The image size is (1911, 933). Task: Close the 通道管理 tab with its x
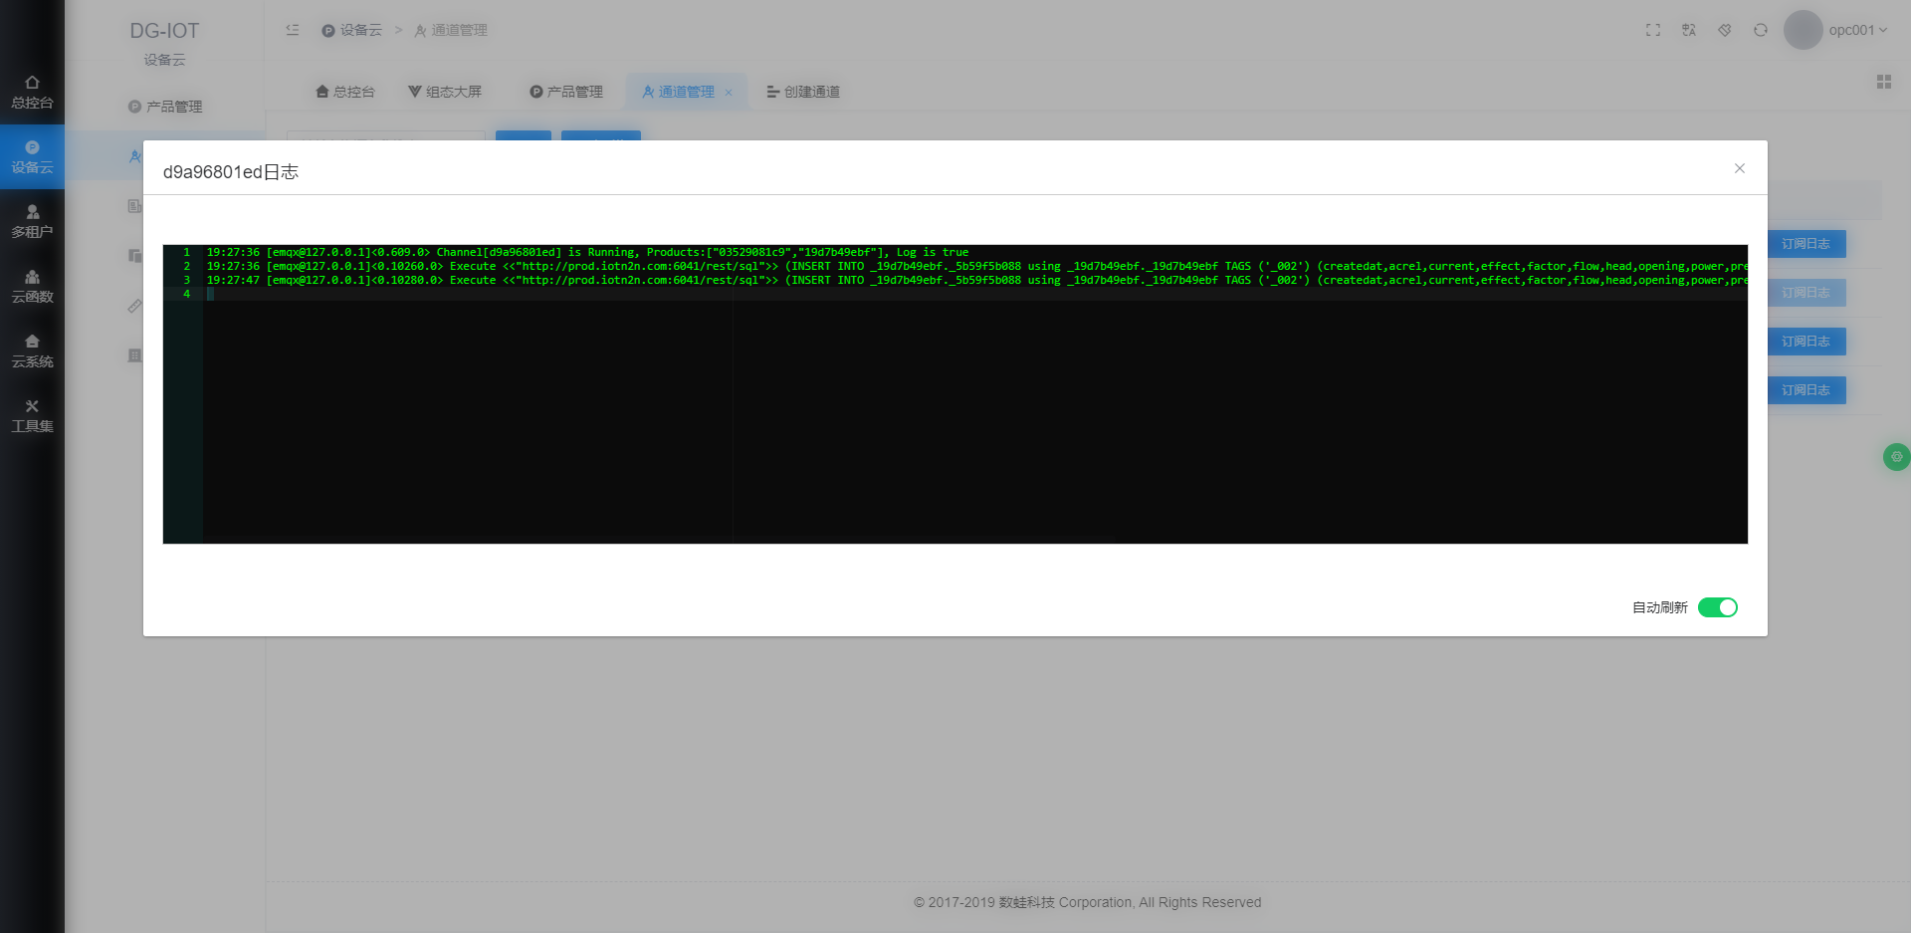pyautogui.click(x=729, y=93)
